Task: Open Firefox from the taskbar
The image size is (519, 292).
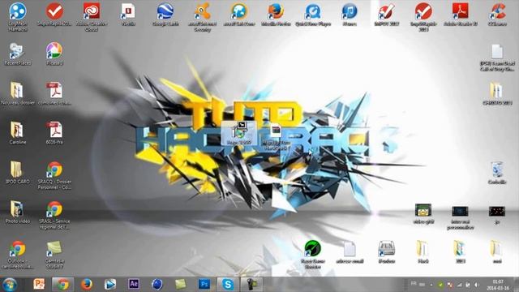Action: (87, 285)
